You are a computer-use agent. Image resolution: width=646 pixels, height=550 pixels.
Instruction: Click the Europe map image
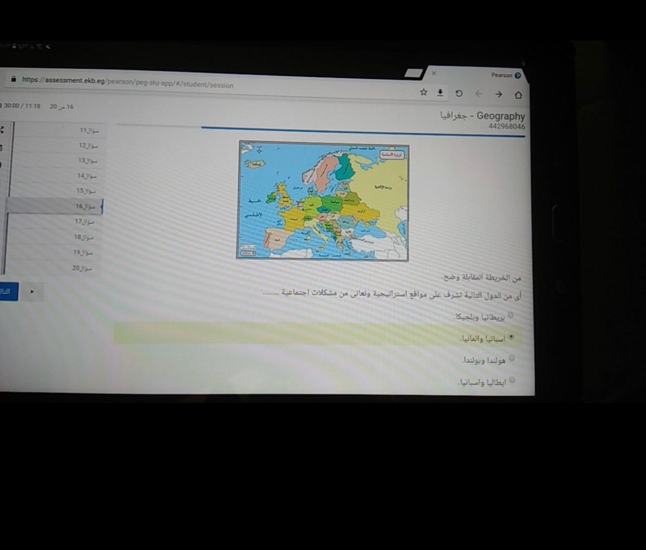coord(323,200)
